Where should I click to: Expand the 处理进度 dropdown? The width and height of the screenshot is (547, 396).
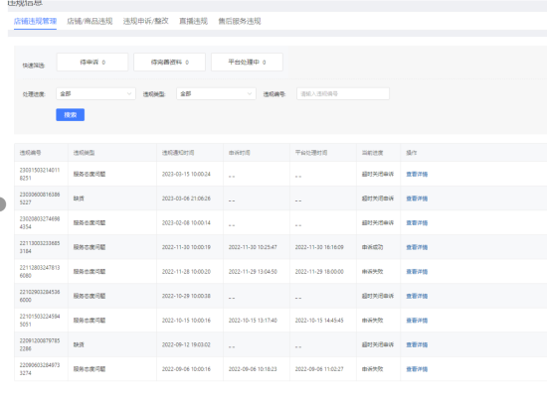[95, 93]
